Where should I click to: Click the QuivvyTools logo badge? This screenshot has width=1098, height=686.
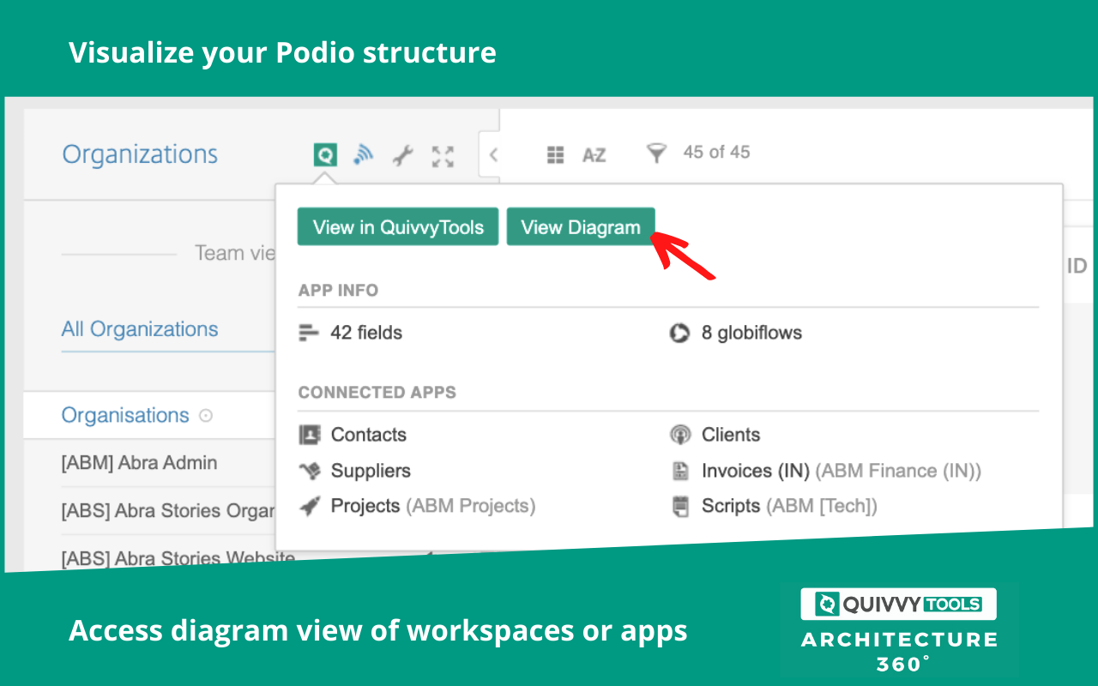[x=898, y=604]
